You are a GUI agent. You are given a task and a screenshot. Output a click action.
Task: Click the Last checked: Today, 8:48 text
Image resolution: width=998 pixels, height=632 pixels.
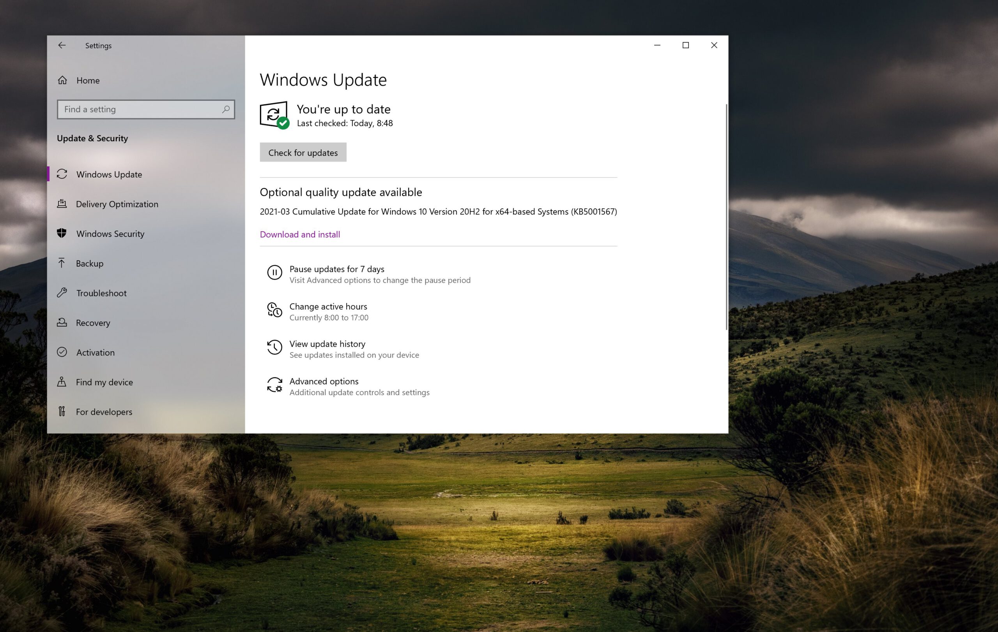344,123
